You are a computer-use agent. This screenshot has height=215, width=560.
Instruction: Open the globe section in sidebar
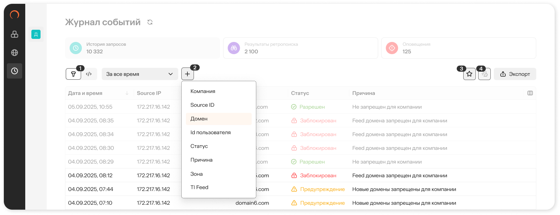click(15, 53)
